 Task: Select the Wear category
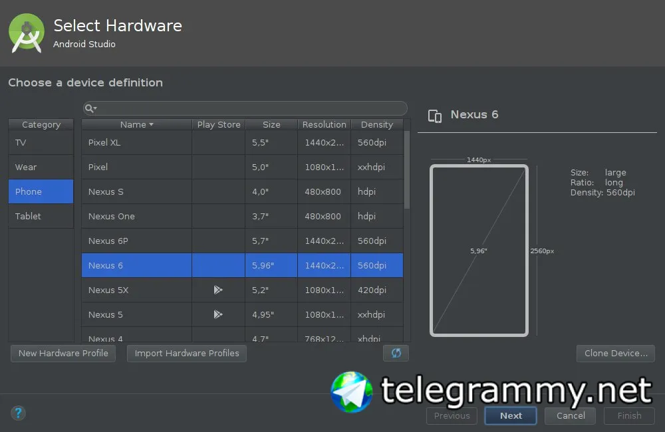[x=41, y=167]
